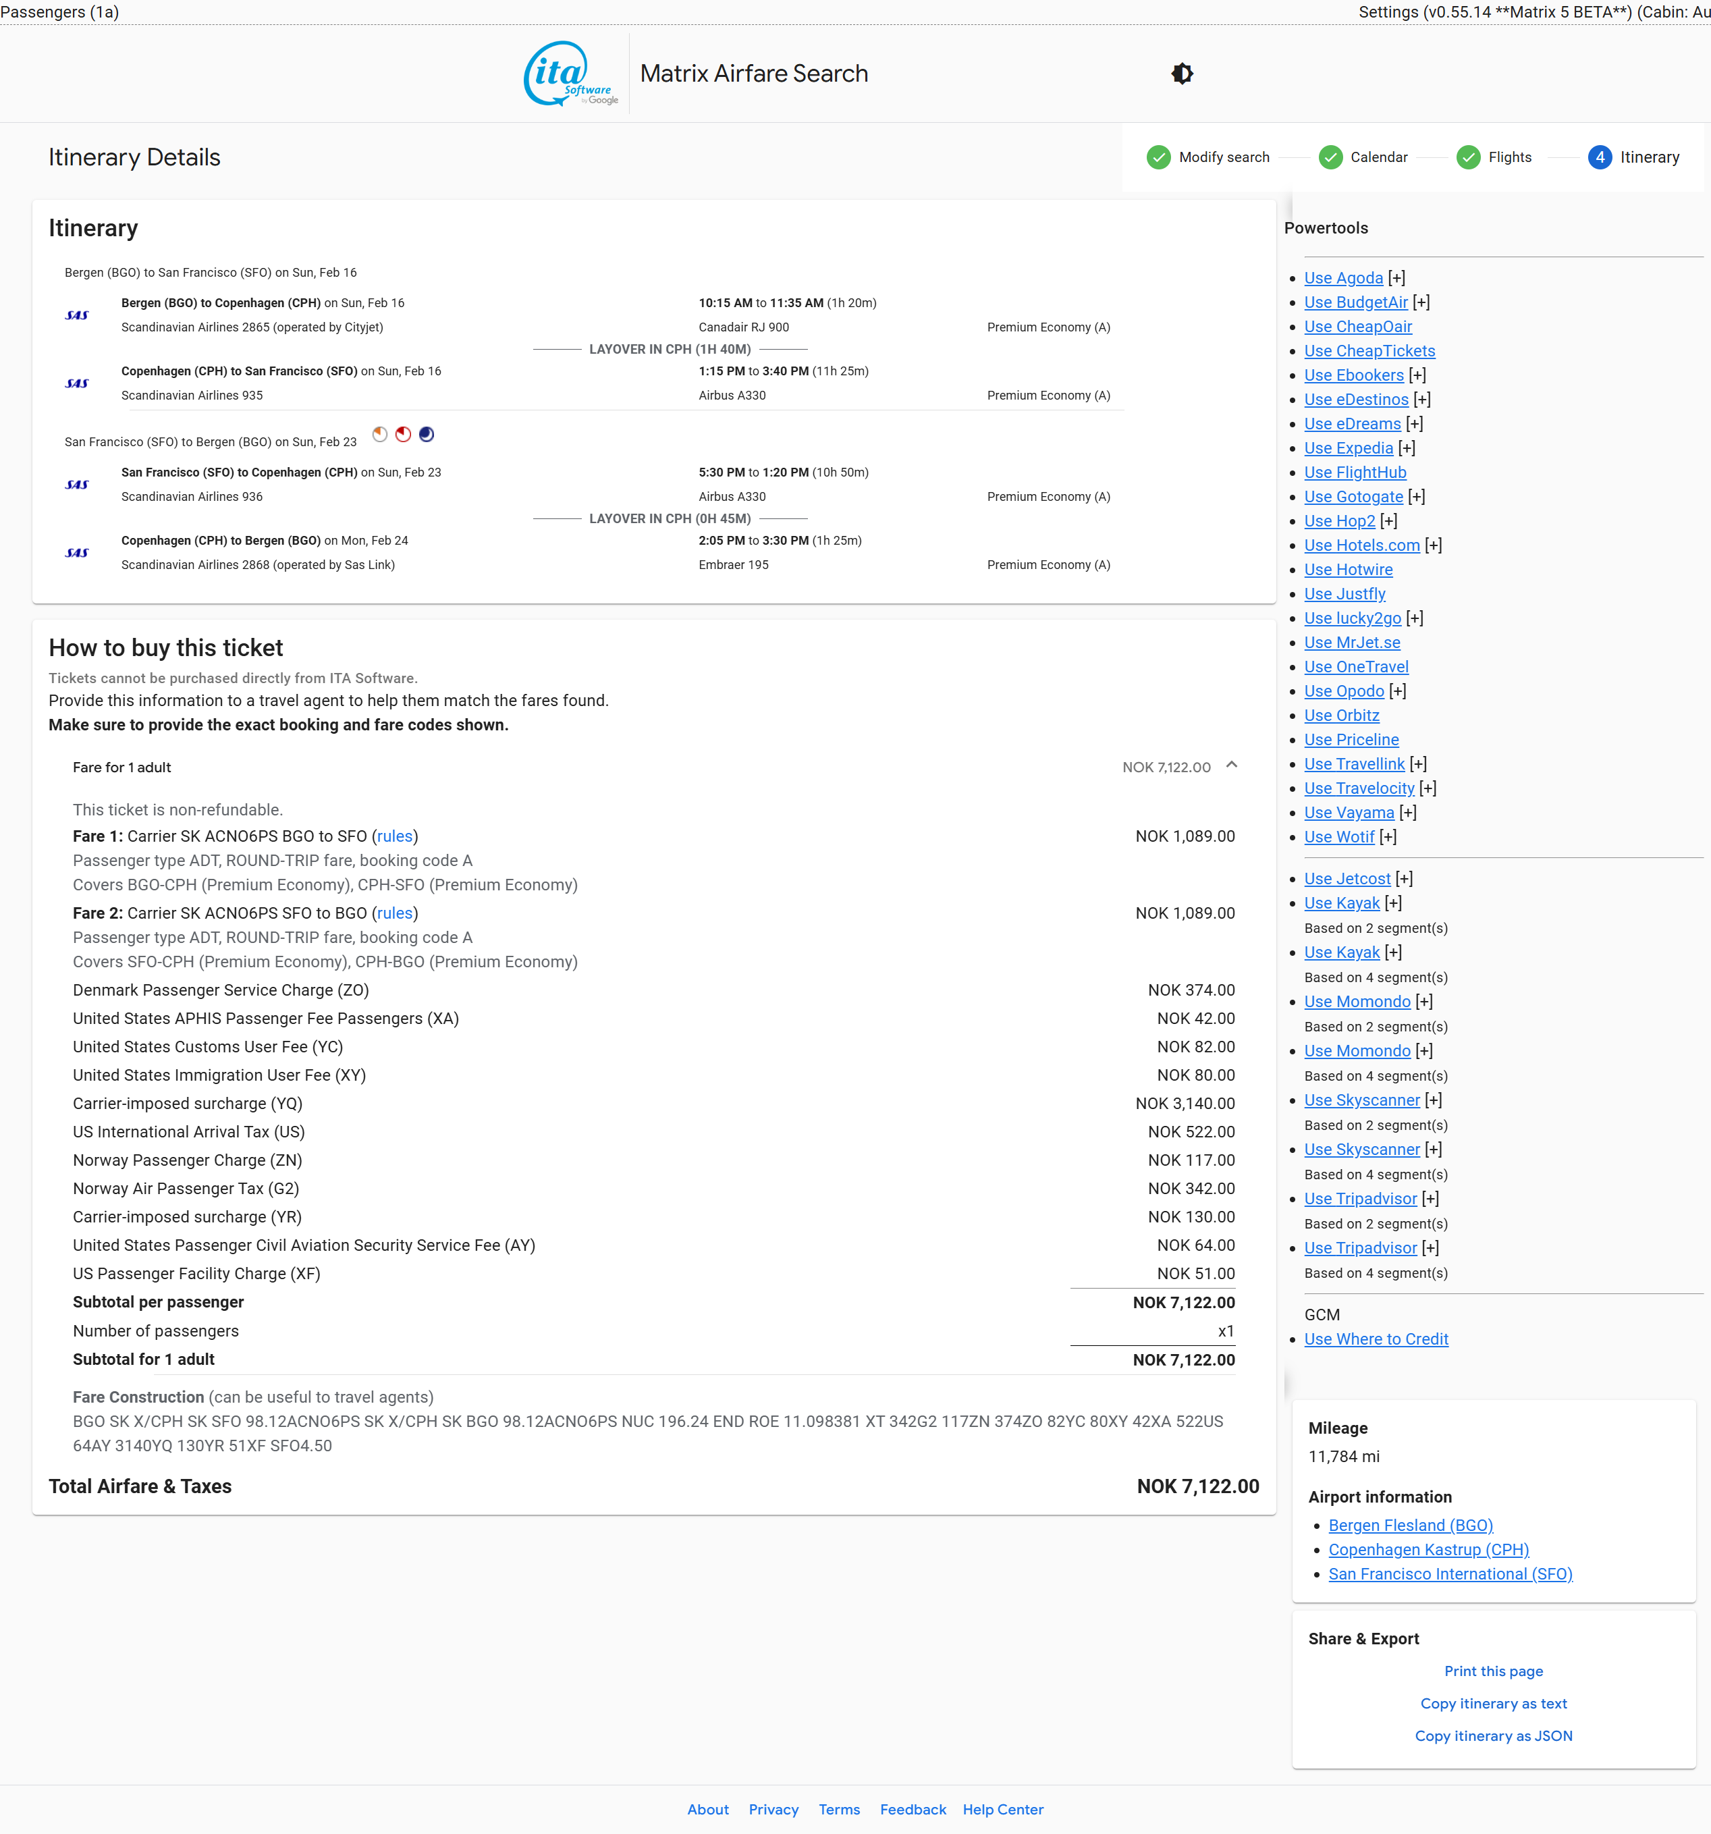
Task: Click the orange short layover warning icon
Action: coord(380,435)
